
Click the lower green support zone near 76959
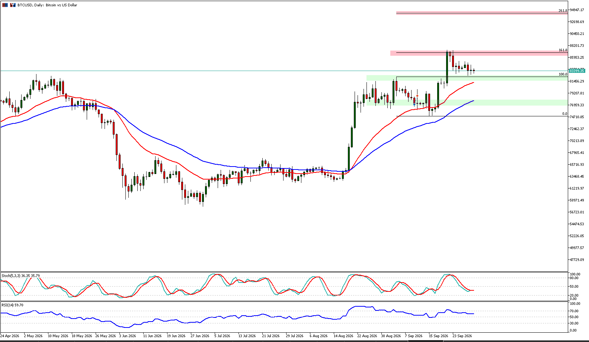(467, 103)
